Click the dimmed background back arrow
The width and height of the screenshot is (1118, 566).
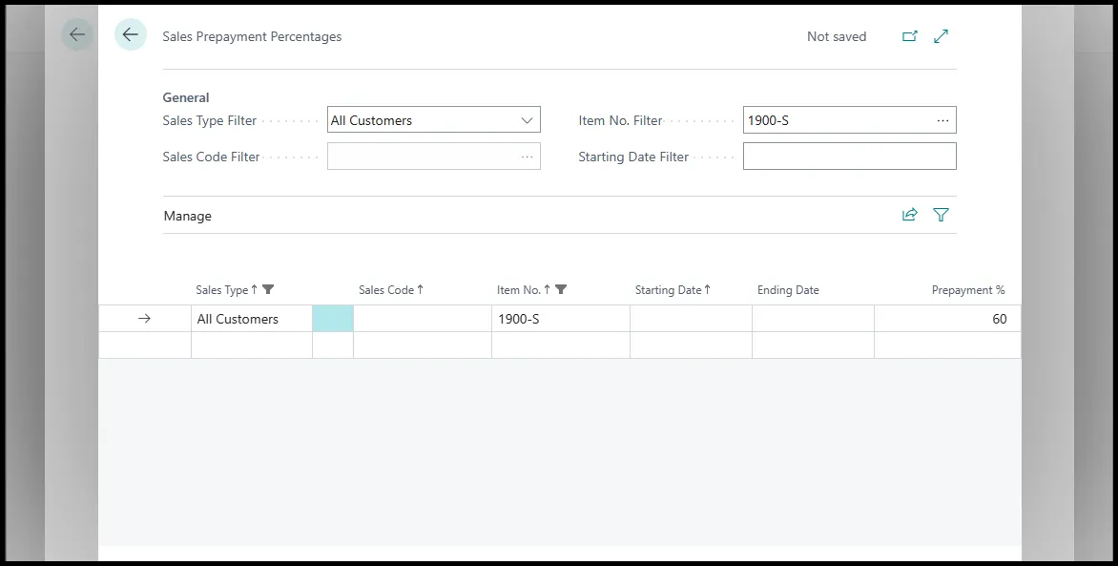77,34
